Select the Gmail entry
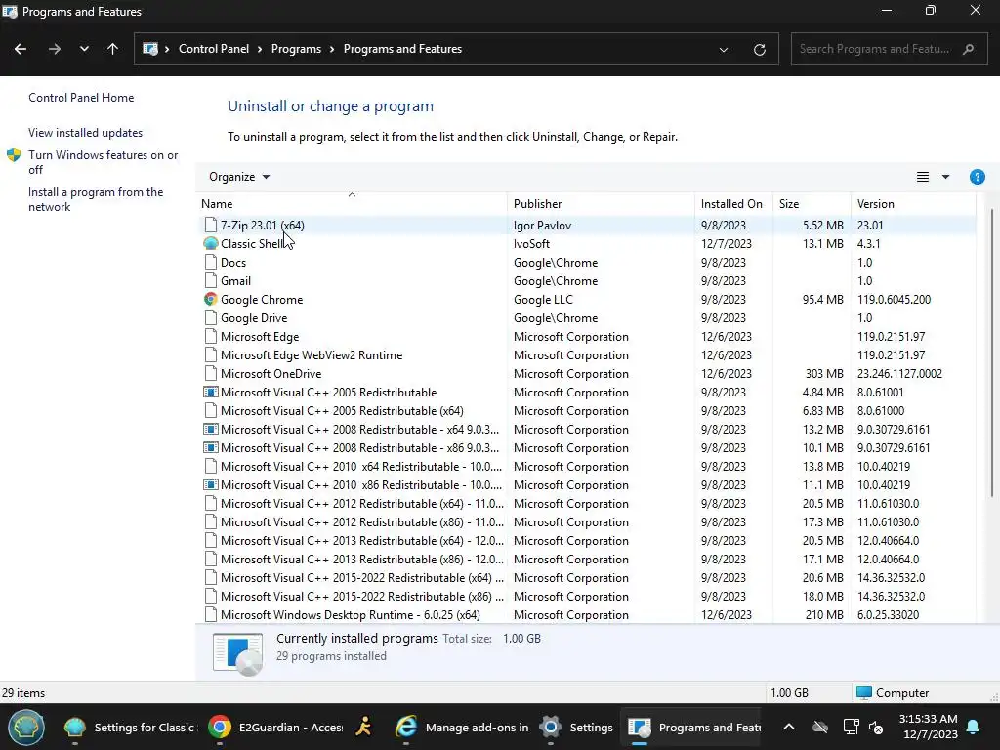The image size is (1000, 750). pyautogui.click(x=235, y=280)
